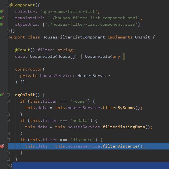Click the fold end marker at })
Screen dimensions: 169x169
8,31
